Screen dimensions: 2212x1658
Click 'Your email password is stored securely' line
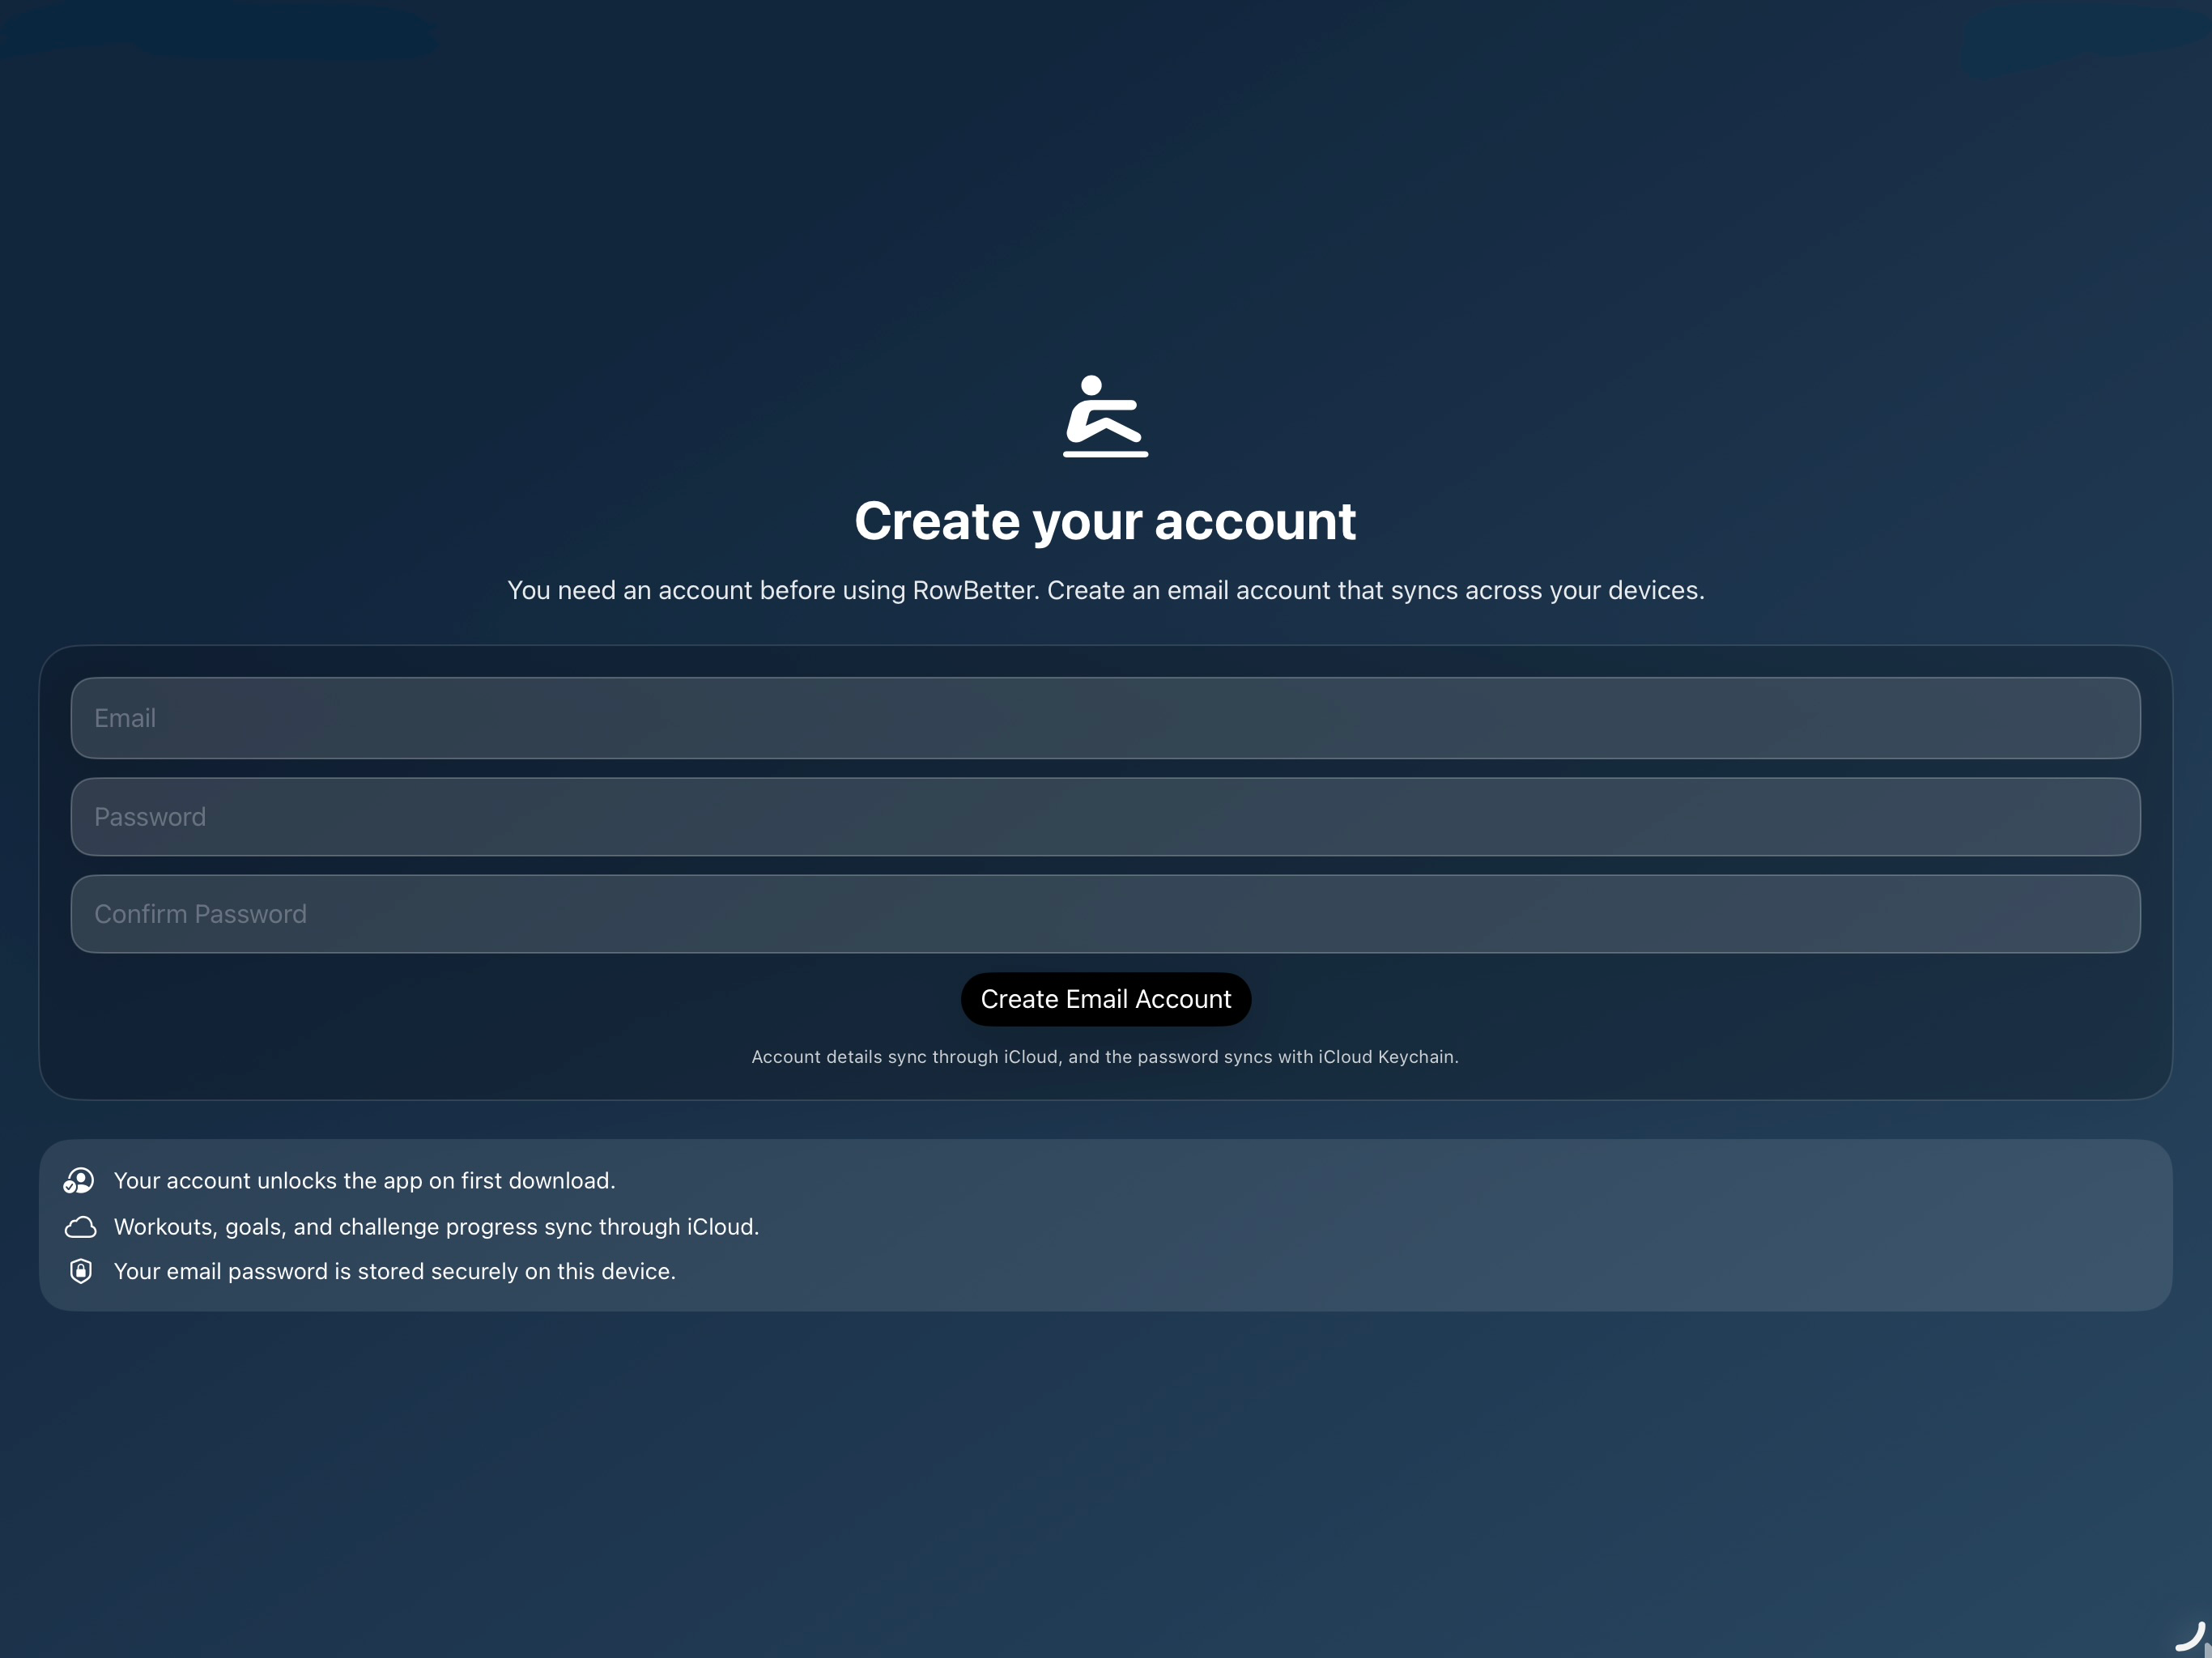pyautogui.click(x=395, y=1271)
